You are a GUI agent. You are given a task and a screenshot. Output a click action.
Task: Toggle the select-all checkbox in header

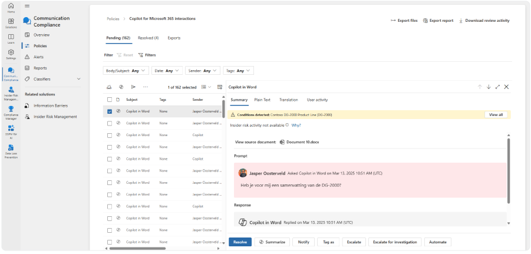click(110, 100)
